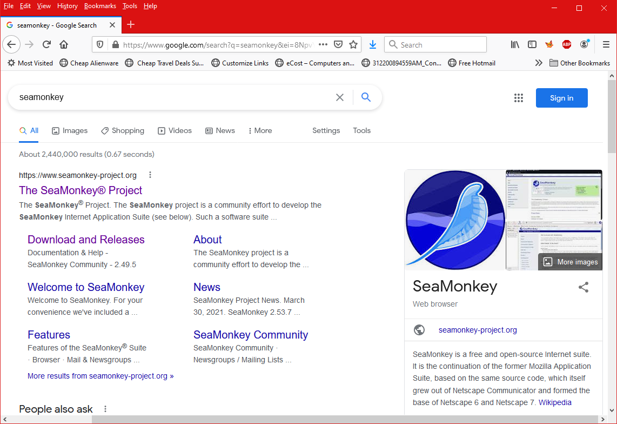Open the File menu

[9, 6]
